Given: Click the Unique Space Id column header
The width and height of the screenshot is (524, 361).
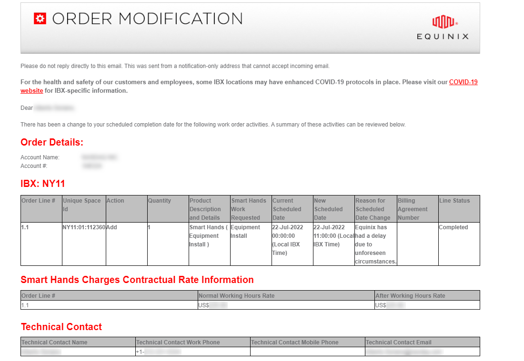Looking at the screenshot, I should (x=84, y=209).
